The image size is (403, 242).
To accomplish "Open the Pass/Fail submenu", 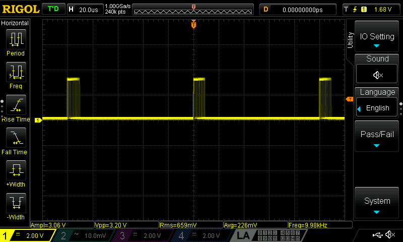I will click(377, 137).
